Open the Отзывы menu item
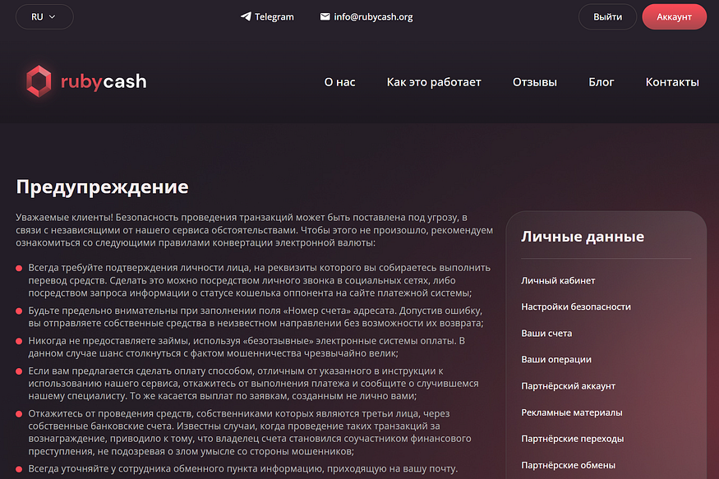 (x=535, y=82)
